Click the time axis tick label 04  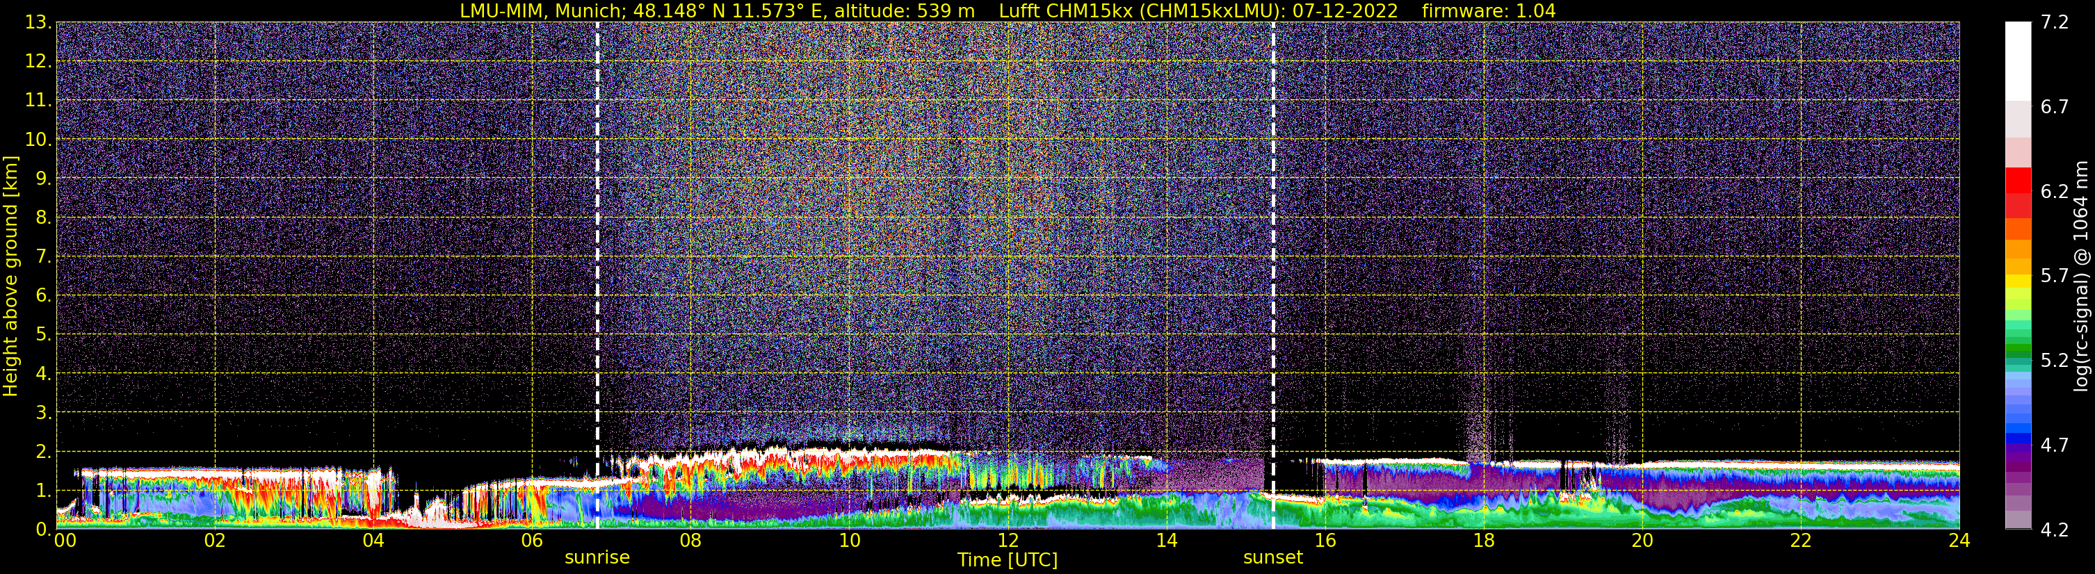coord(373,541)
